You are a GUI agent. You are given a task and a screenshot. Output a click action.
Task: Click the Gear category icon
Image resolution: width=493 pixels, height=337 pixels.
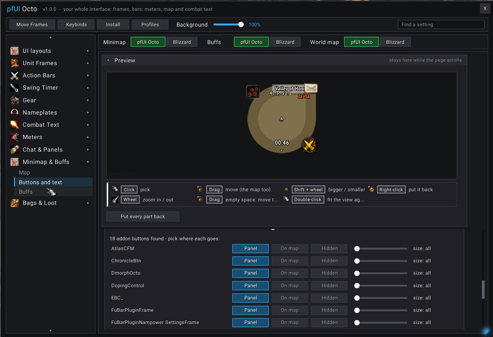pyautogui.click(x=14, y=101)
